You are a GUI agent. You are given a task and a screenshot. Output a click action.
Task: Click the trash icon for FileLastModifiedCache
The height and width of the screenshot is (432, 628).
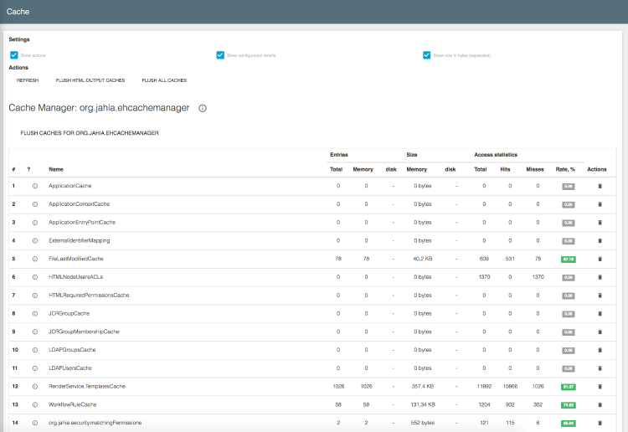600,259
